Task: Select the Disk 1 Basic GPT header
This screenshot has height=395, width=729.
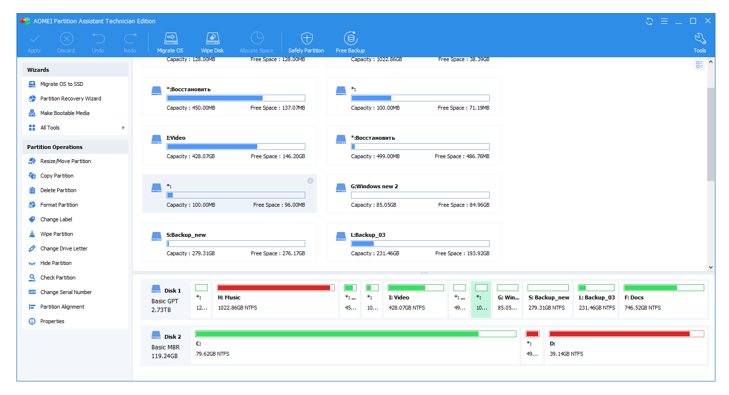Action: pyautogui.click(x=166, y=299)
